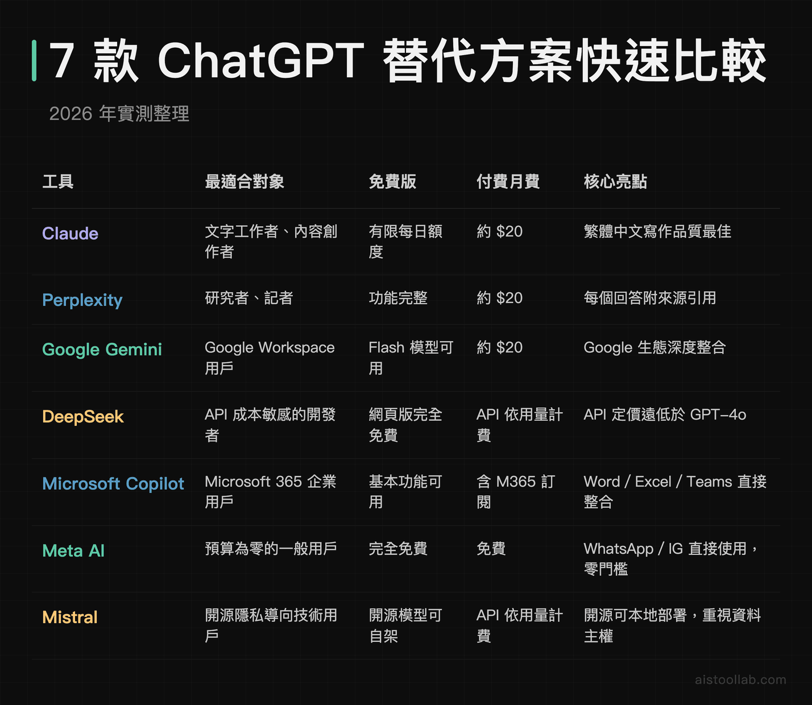Click the cell 'Flash 模型可用'

pyautogui.click(x=411, y=358)
